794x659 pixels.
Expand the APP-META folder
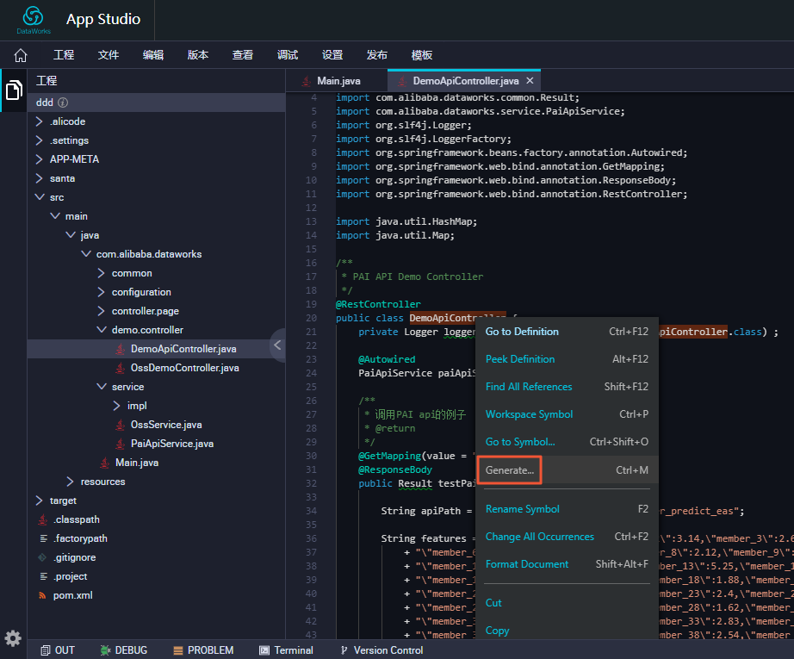coord(39,159)
